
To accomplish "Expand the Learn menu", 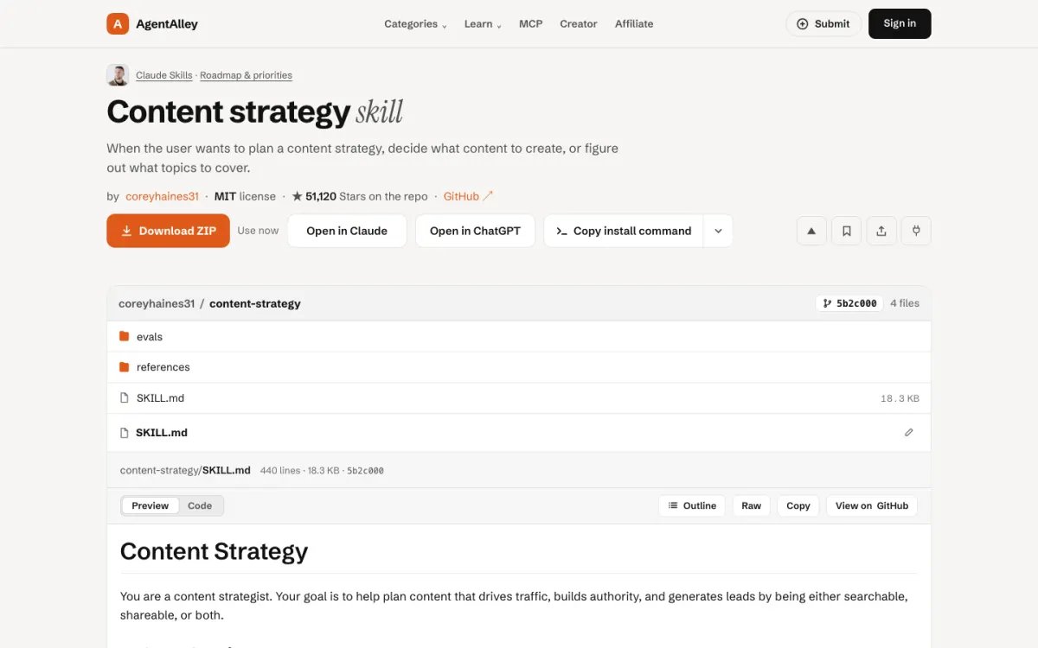I will tap(483, 24).
